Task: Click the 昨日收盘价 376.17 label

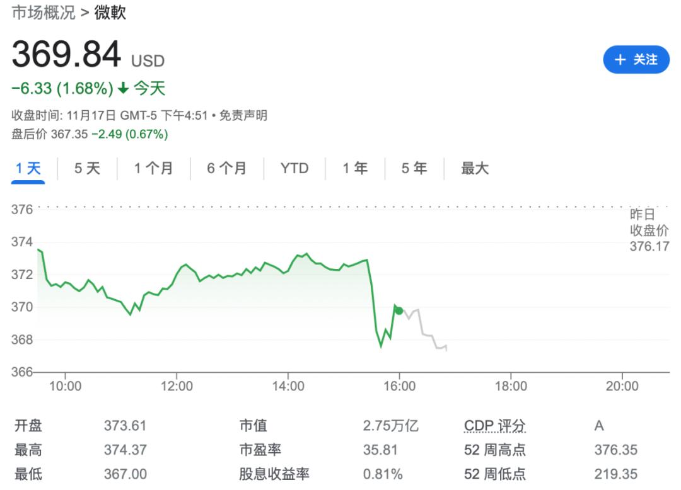Action: [649, 231]
